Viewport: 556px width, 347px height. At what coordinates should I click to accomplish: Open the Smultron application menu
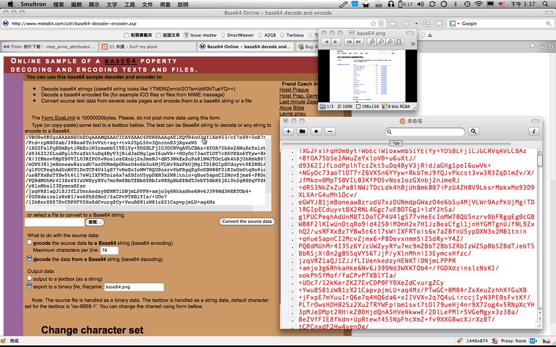[x=33, y=4]
